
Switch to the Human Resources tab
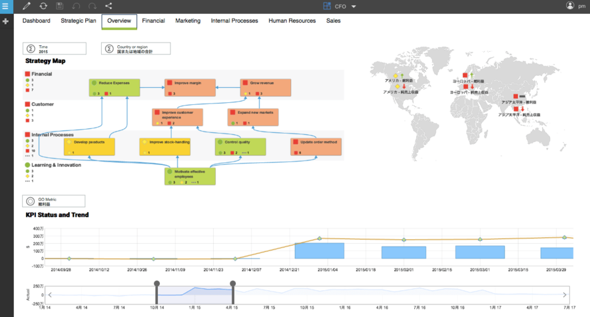pyautogui.click(x=292, y=21)
